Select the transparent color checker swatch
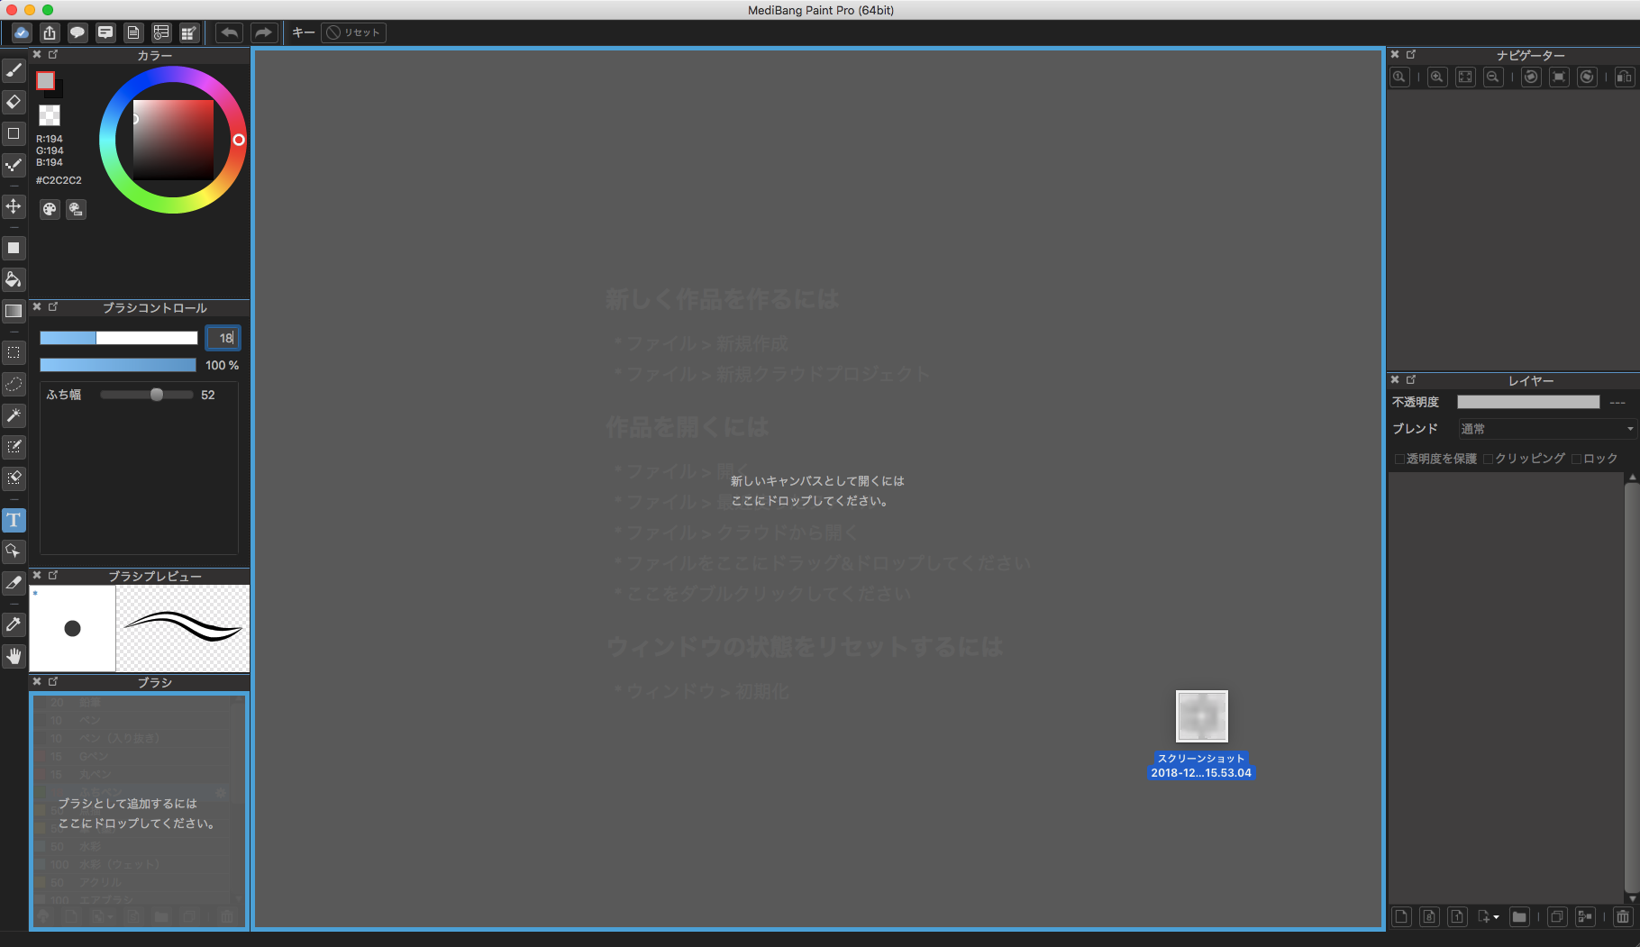This screenshot has width=1640, height=947. pyautogui.click(x=50, y=114)
